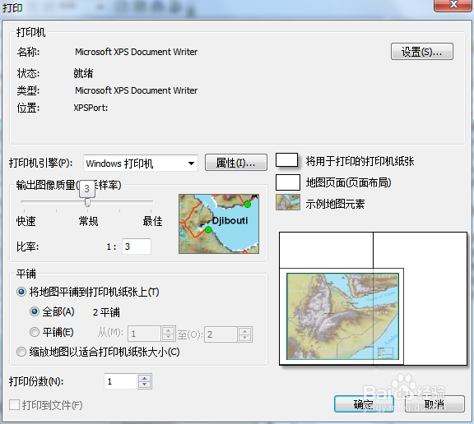Click the 最佳 quality label
474x424 pixels.
tap(153, 221)
